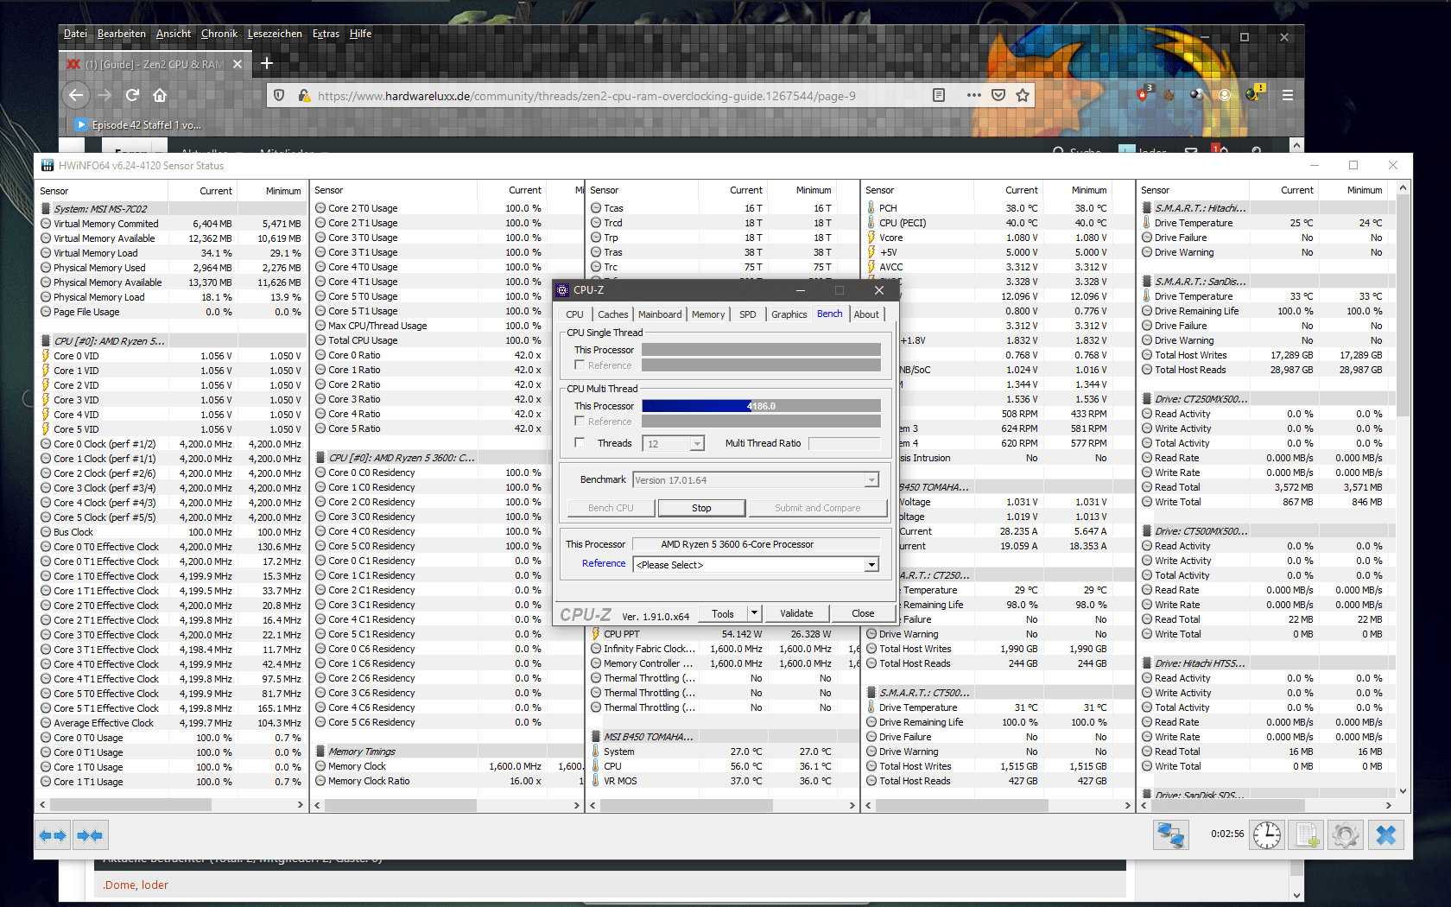This screenshot has width=1451, height=907.
Task: Go forward in Firefox
Action: [x=105, y=95]
